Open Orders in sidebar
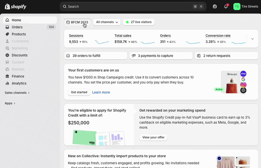Image resolution: width=261 pixels, height=168 pixels. 30,27
